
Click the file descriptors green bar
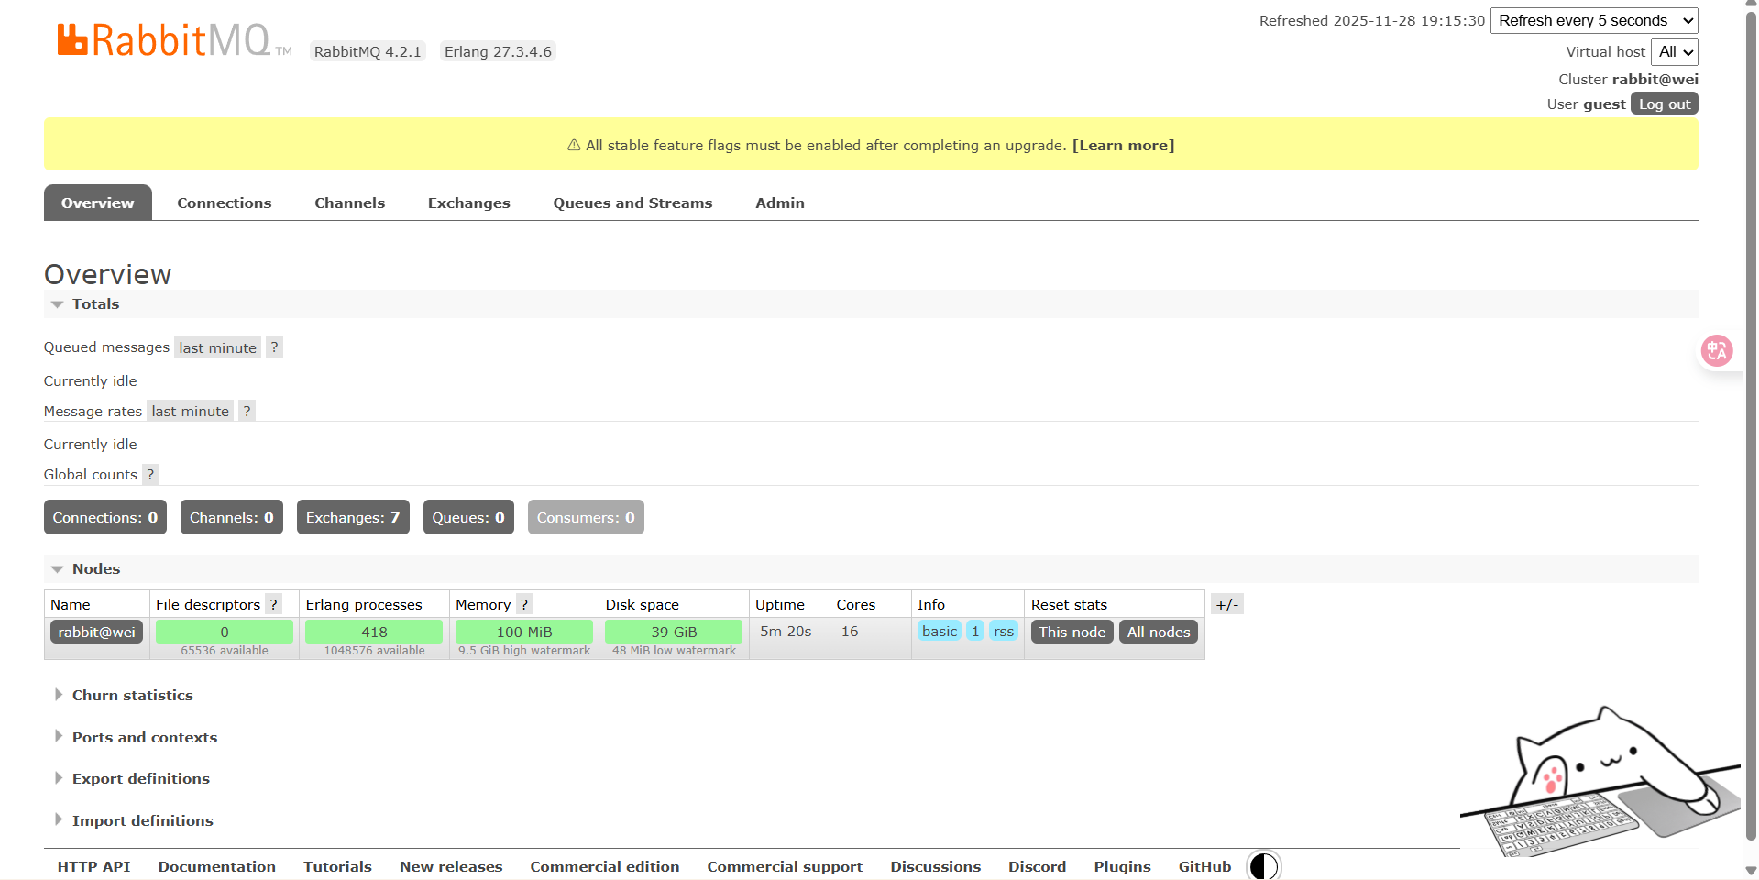[225, 632]
